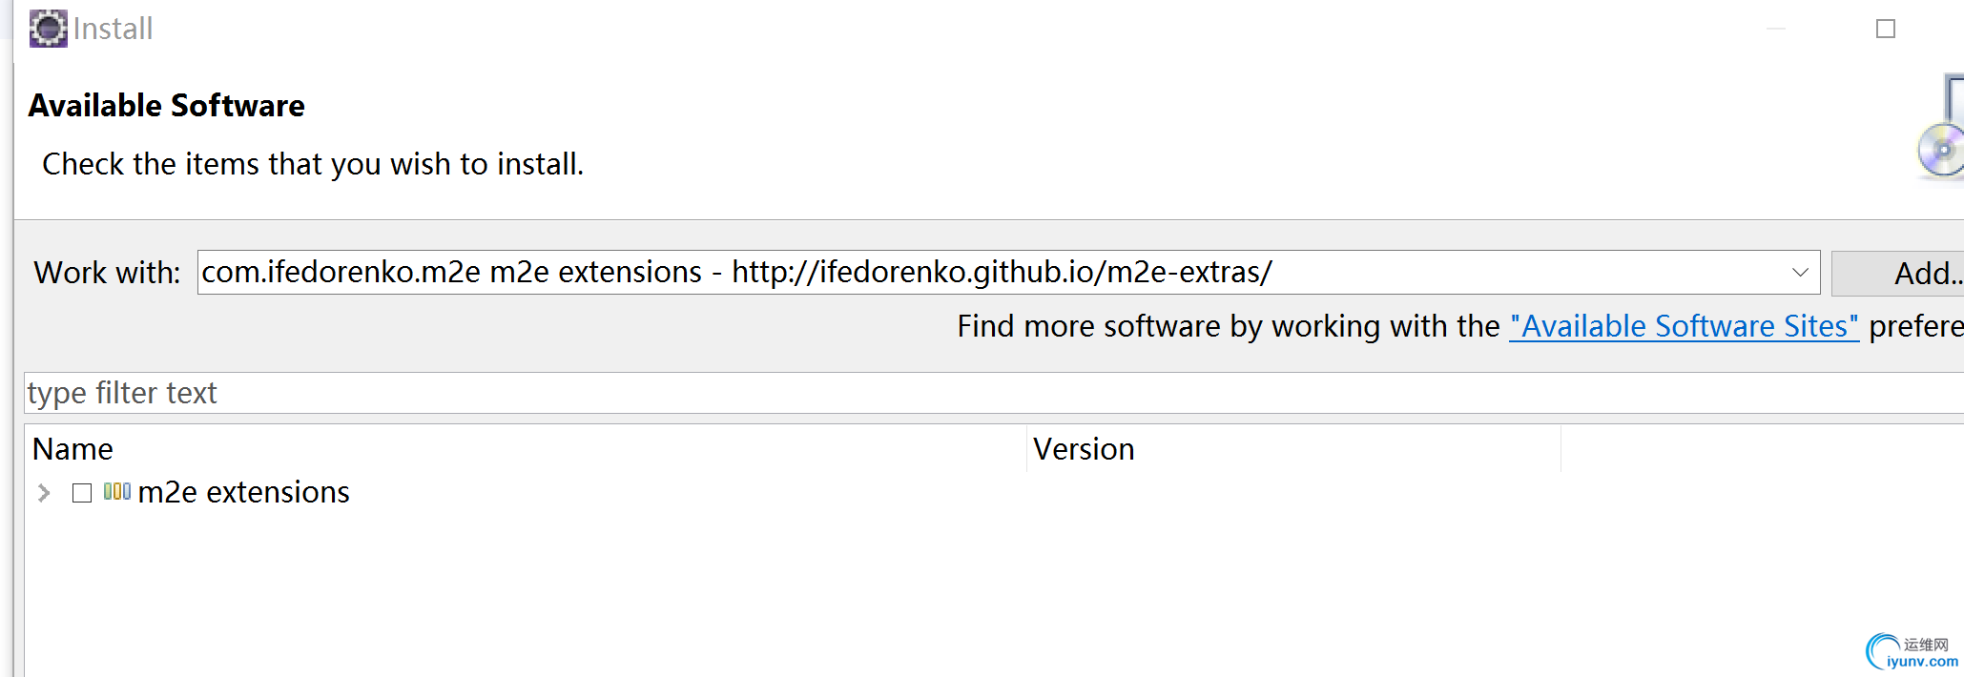Click the m2e extensions category icon
Viewport: 1964px width, 677px height.
117,492
